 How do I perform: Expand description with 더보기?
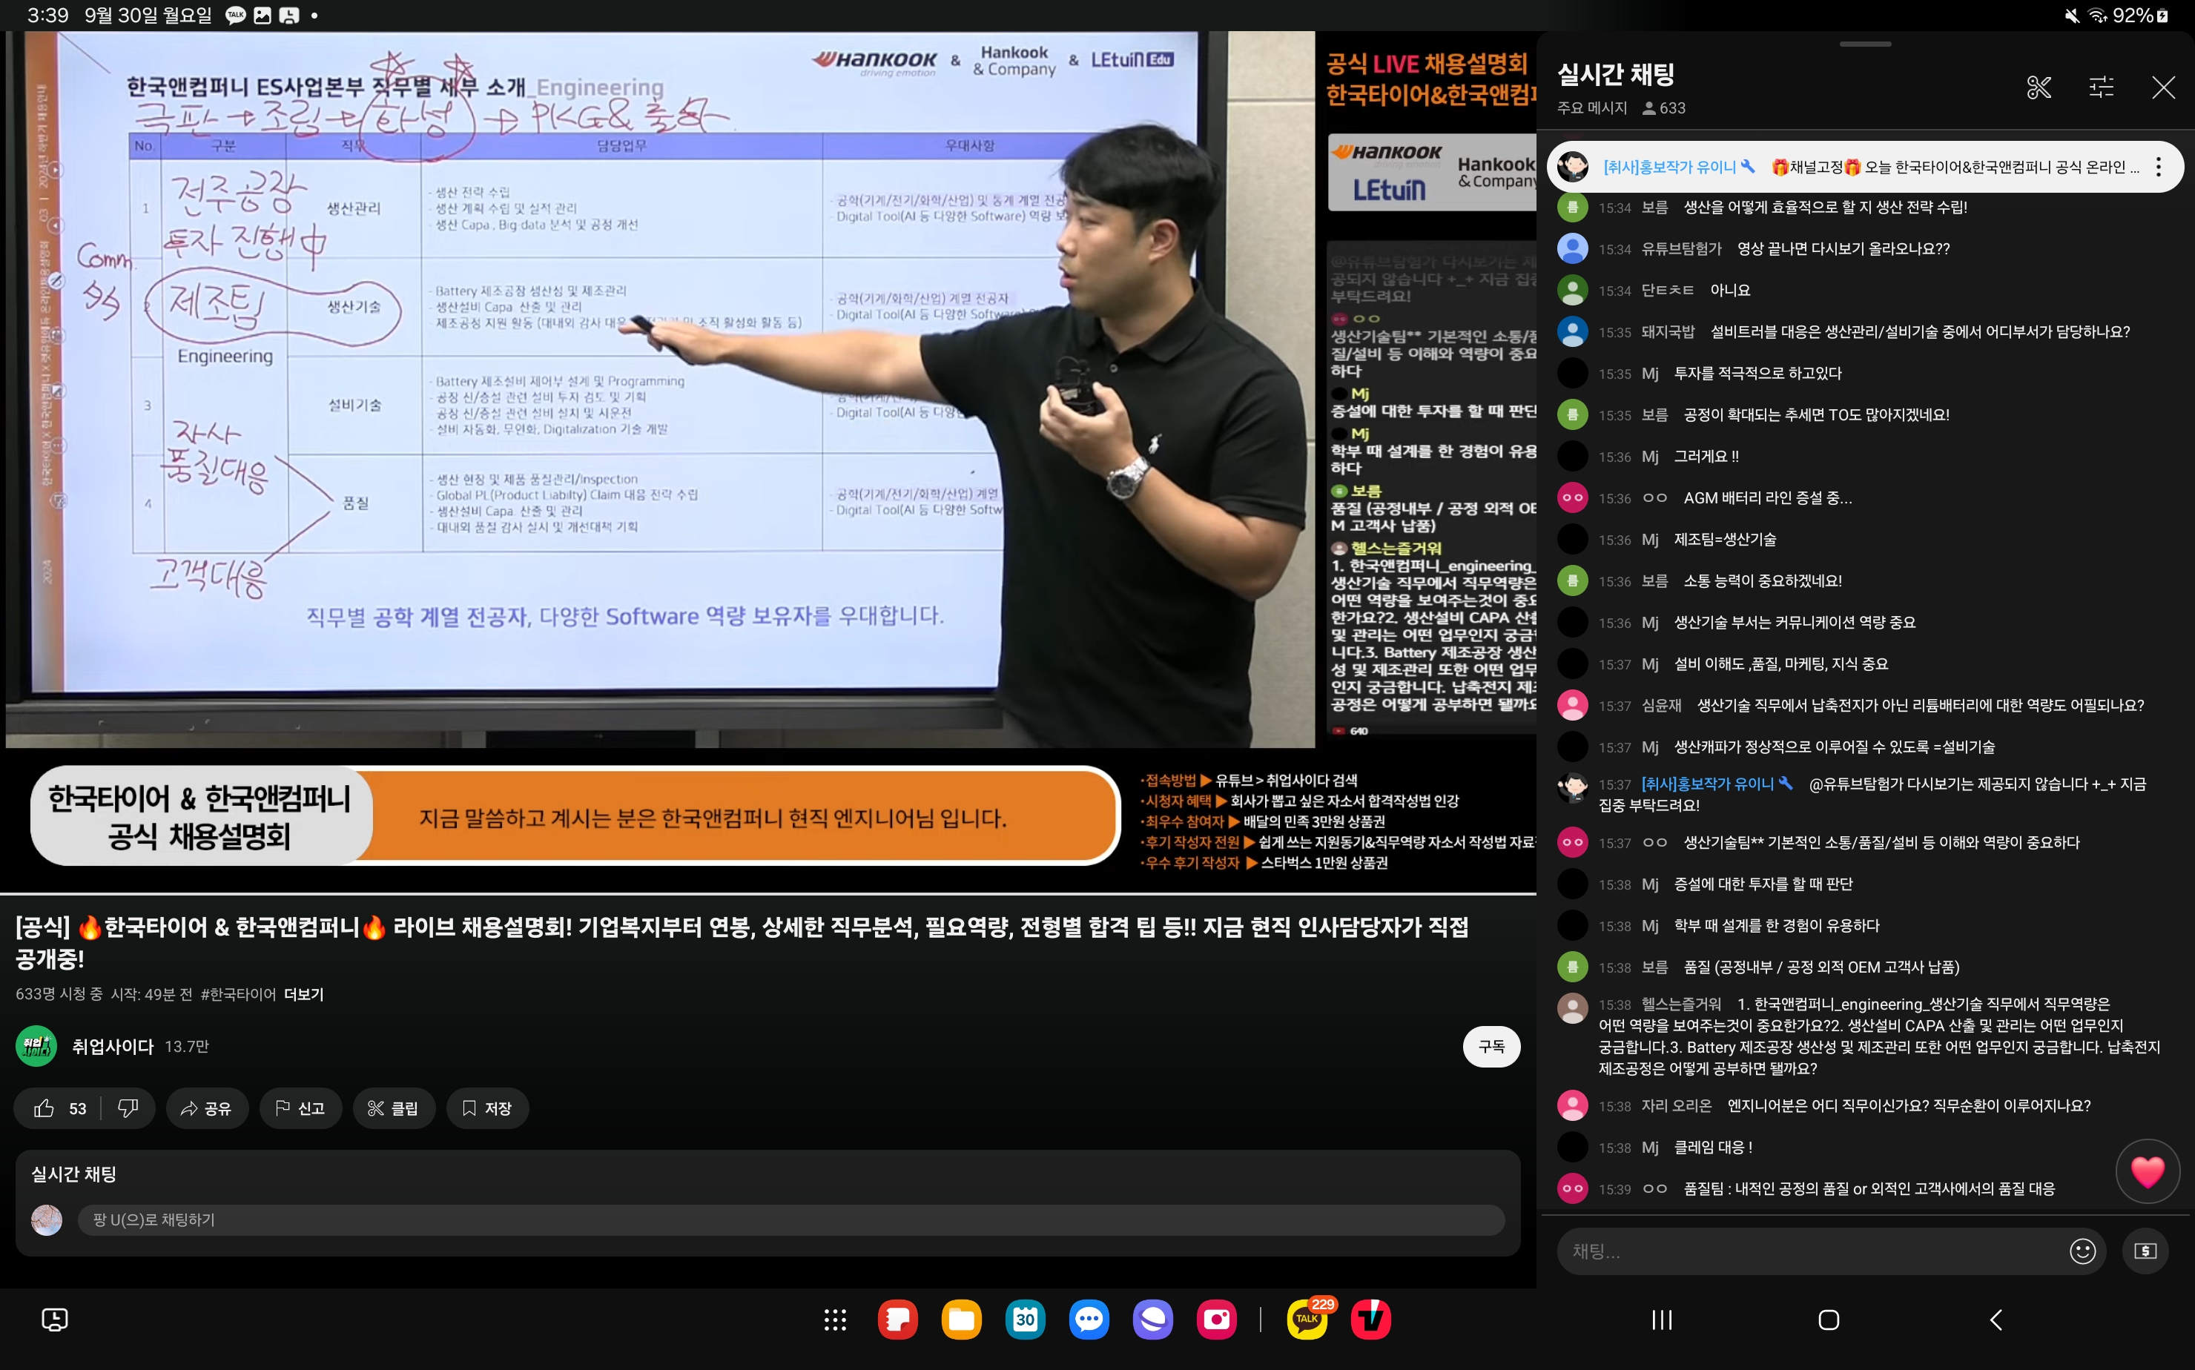(x=303, y=994)
